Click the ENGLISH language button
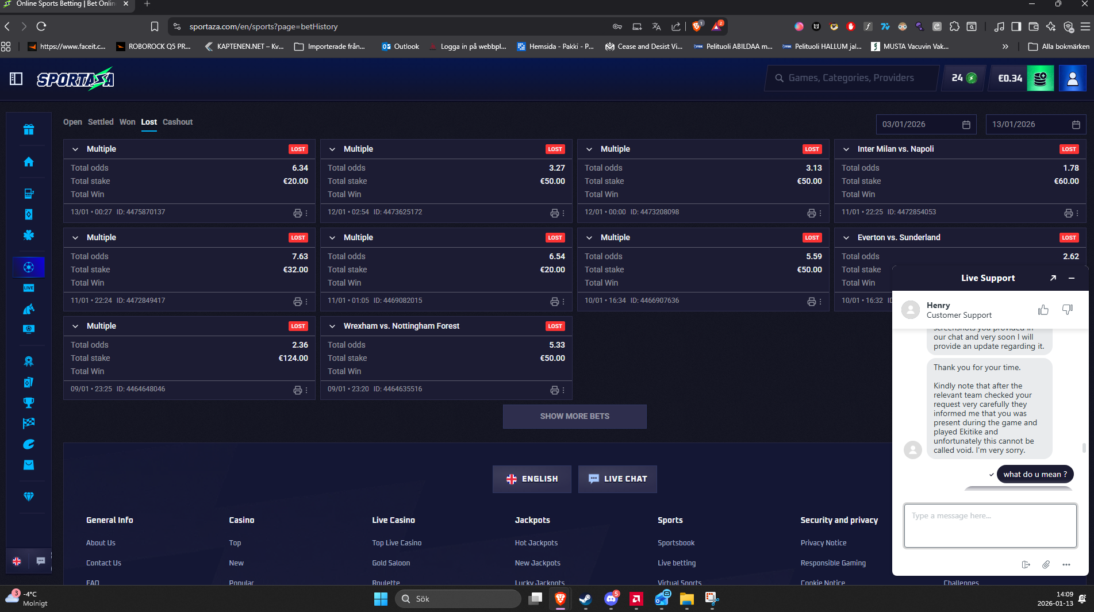 pyautogui.click(x=532, y=479)
